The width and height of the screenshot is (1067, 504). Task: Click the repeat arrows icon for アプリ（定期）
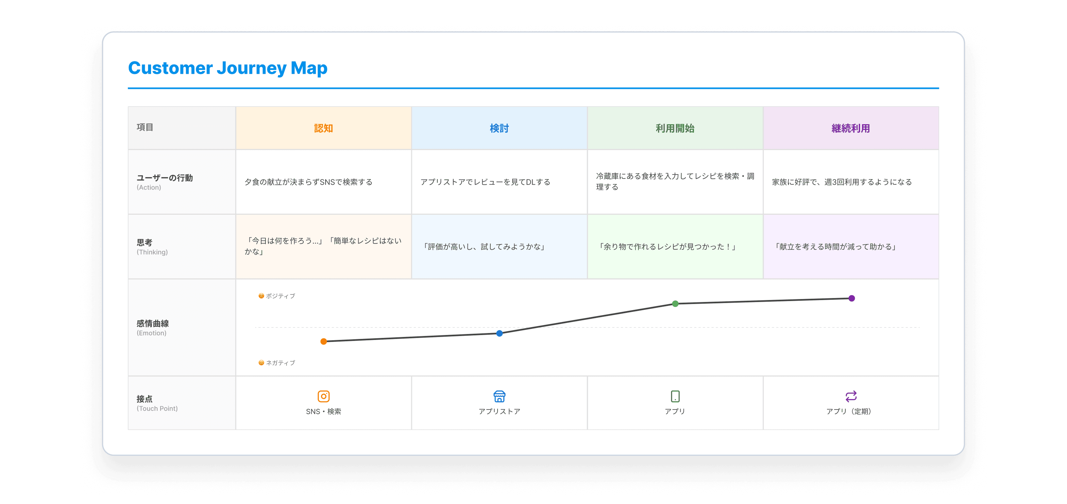pos(851,396)
